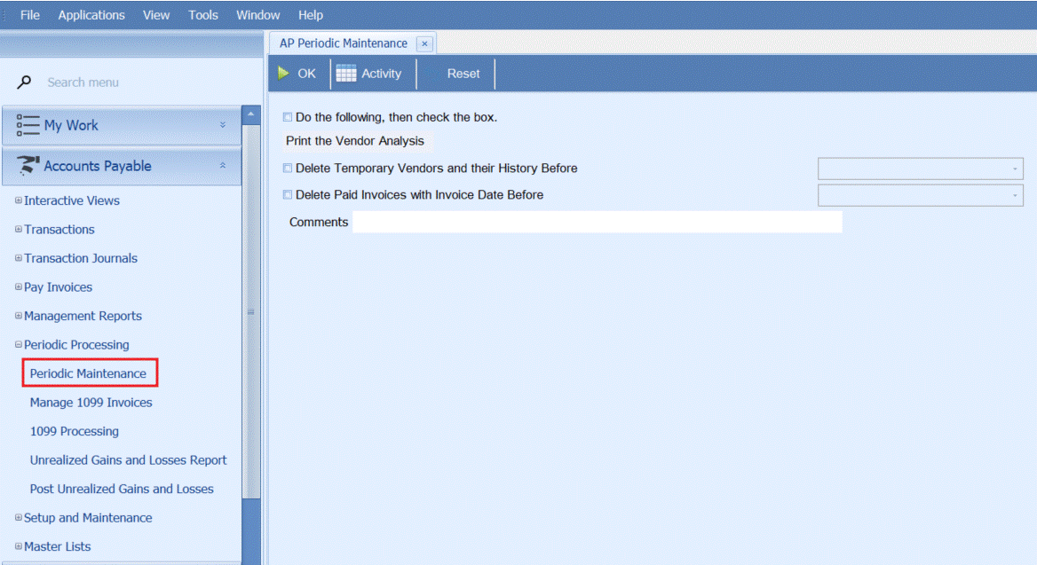
Task: Click the My Work list icon
Action: pyautogui.click(x=28, y=125)
